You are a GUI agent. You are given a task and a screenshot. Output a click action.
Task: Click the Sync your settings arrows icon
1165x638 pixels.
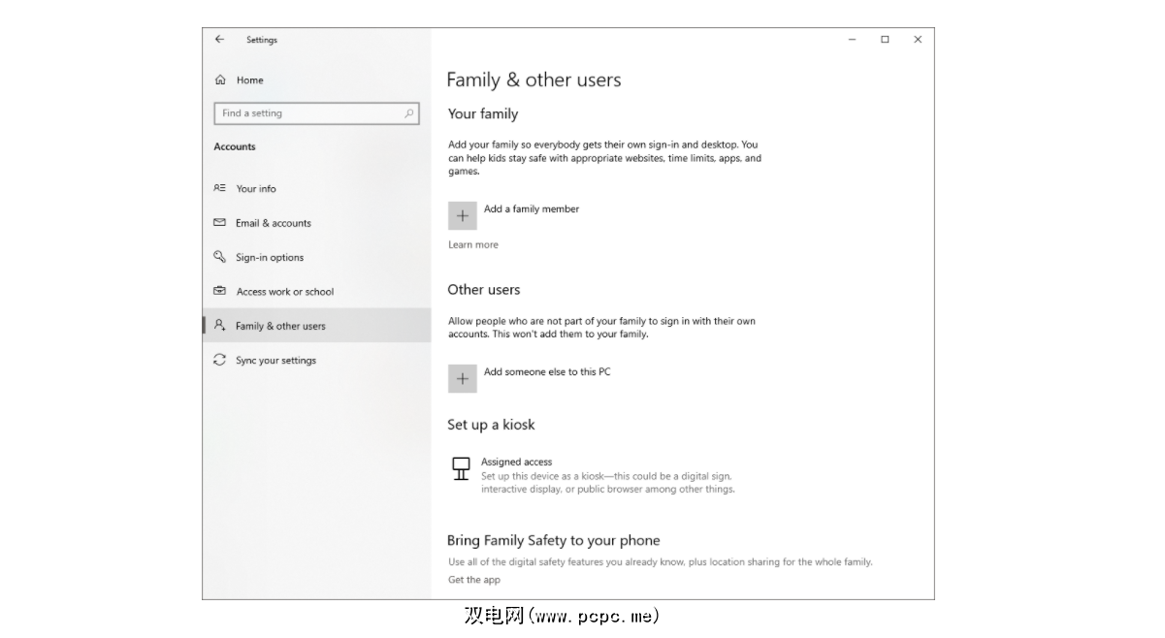[x=220, y=360]
